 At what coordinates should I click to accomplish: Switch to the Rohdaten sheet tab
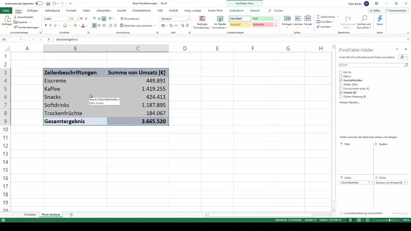[x=30, y=215]
